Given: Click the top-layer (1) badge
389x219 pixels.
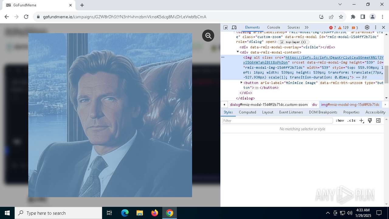Looking at the screenshot, I should click(x=293, y=42).
